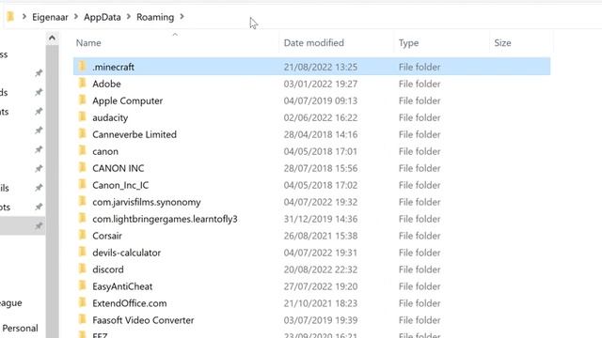Select the devils-calculator folder name
The height and width of the screenshot is (338, 602).
pos(126,253)
